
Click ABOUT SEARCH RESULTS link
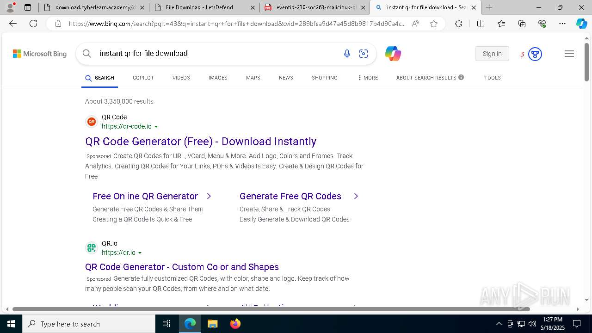coord(426,78)
